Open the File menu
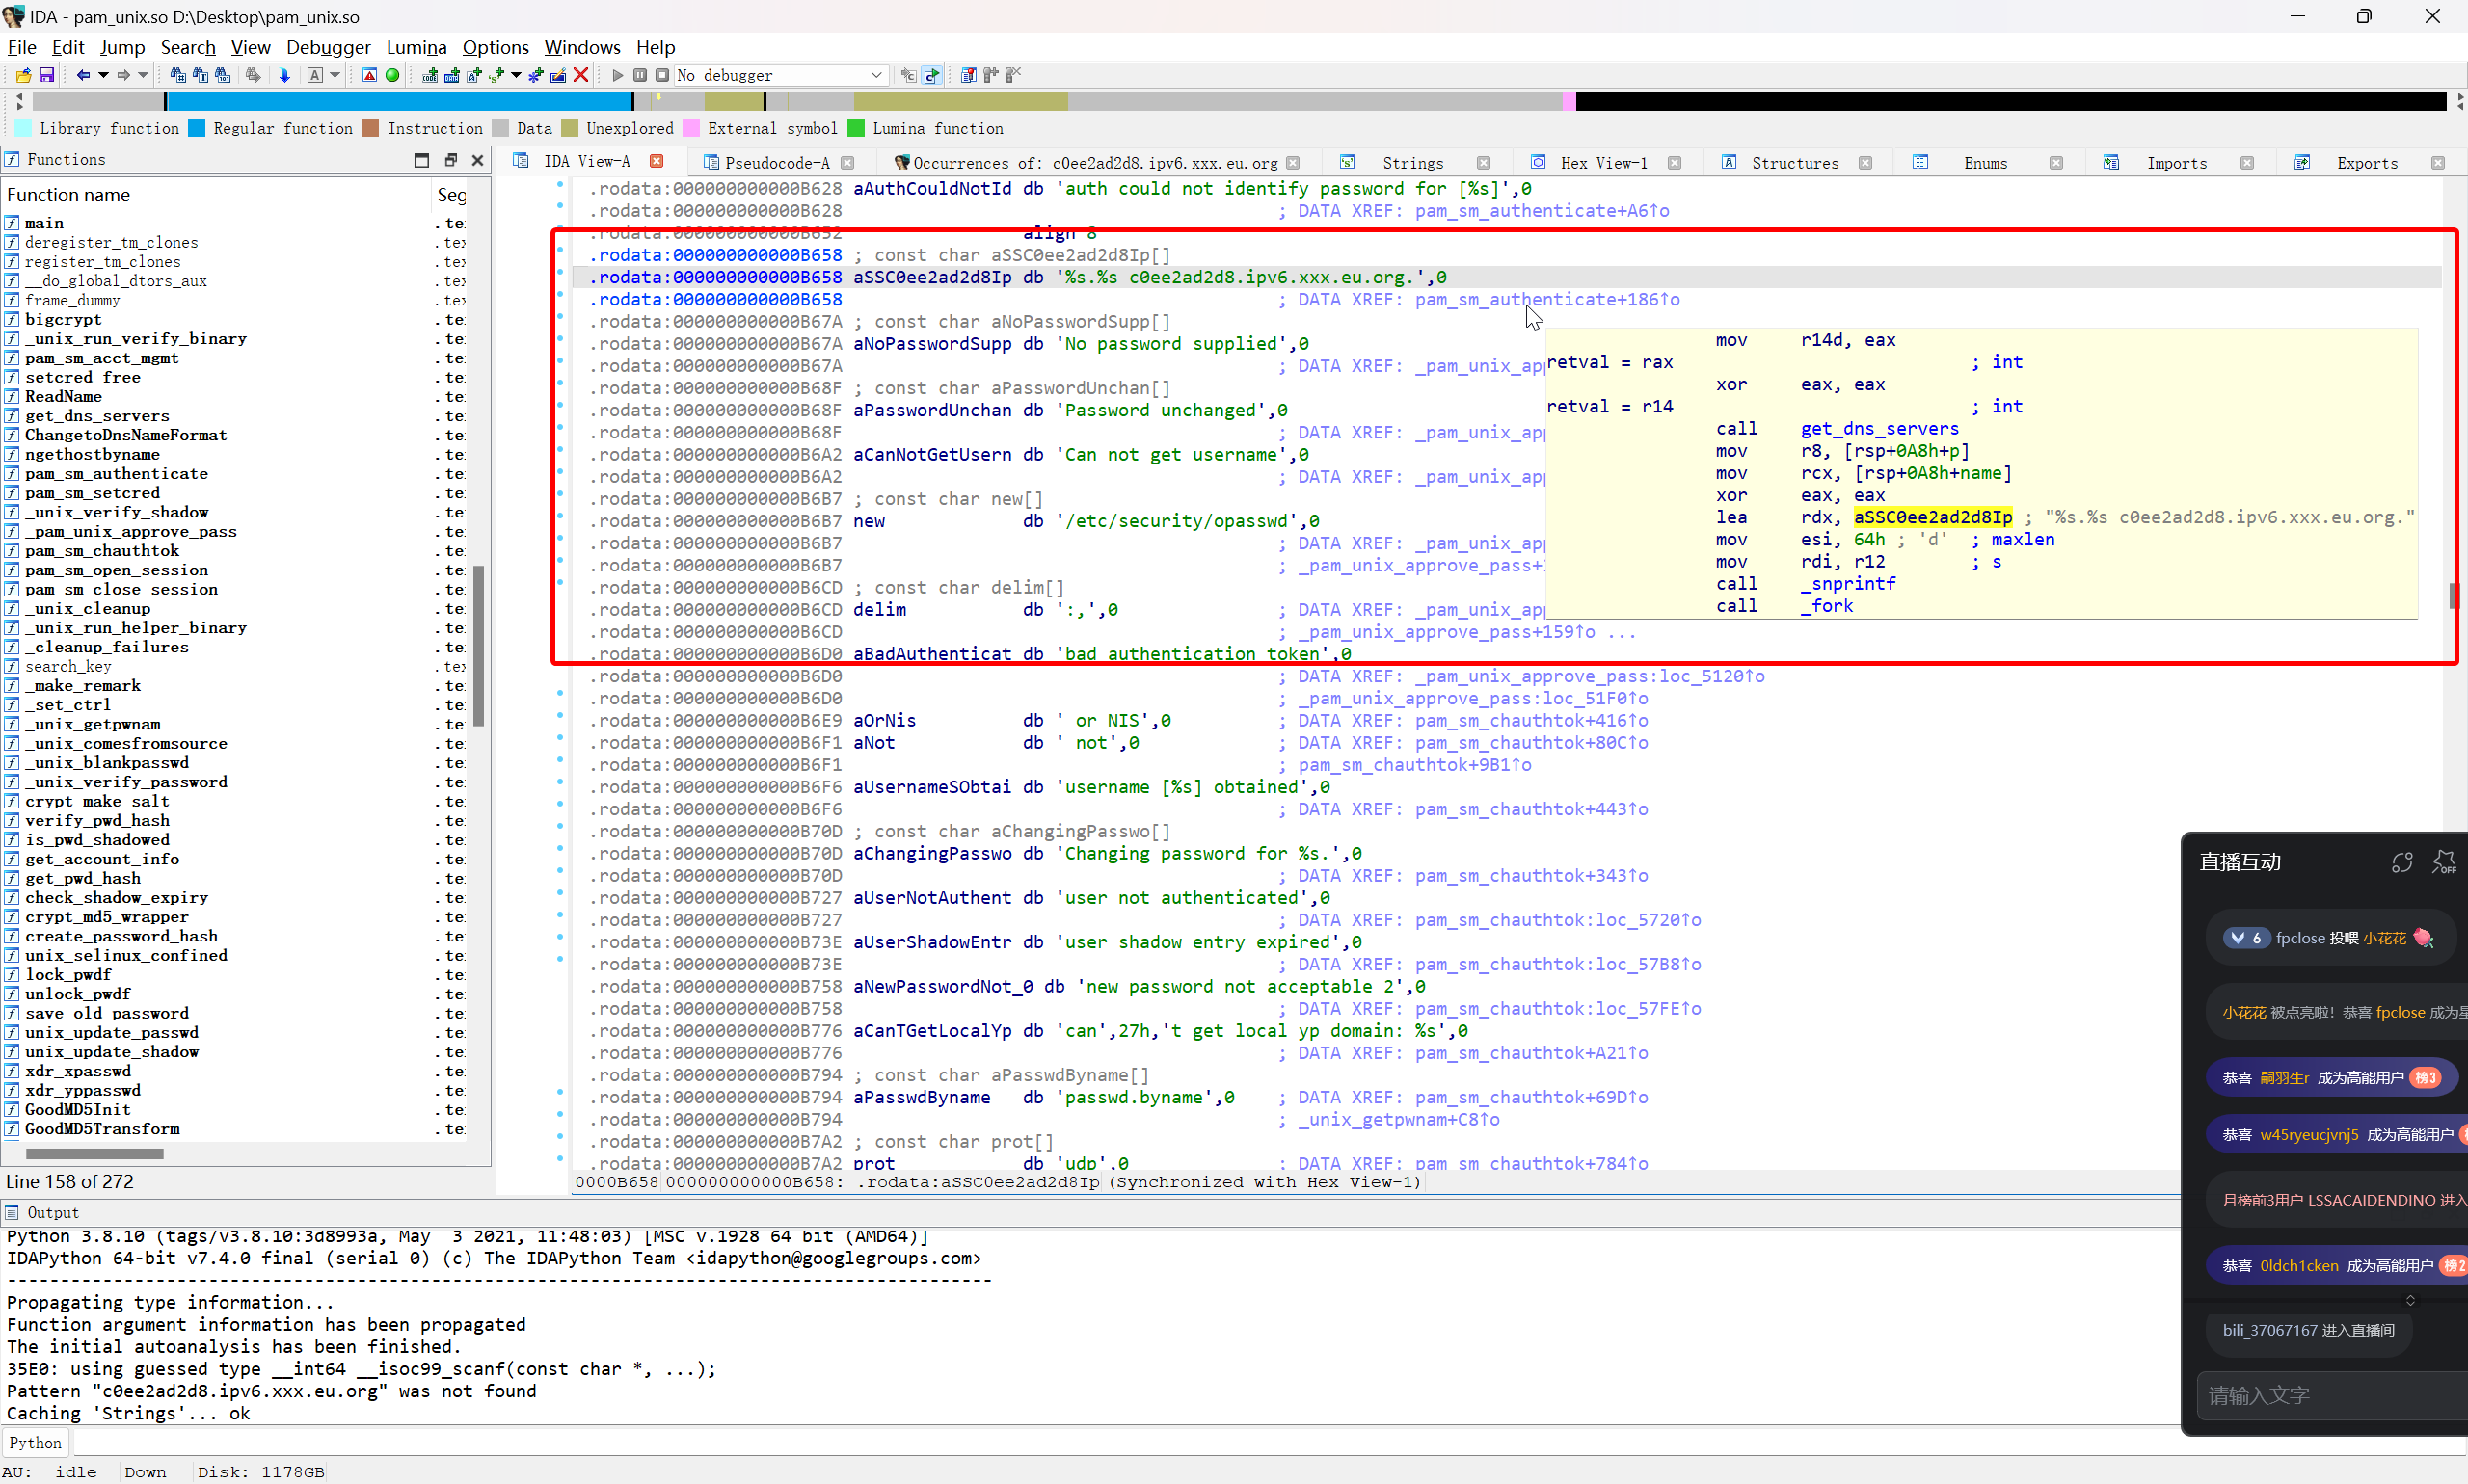Screen dimensions: 2468x1484 pos(22,47)
